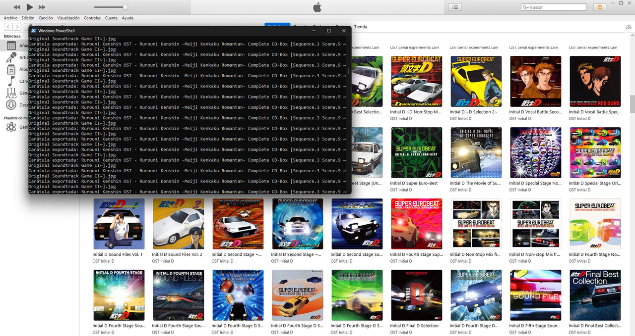Select the Recently Added grid icon in sidebar
This screenshot has height=336, width=635.
11,46
